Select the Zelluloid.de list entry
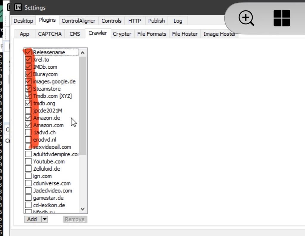The width and height of the screenshot is (305, 236). 46,169
